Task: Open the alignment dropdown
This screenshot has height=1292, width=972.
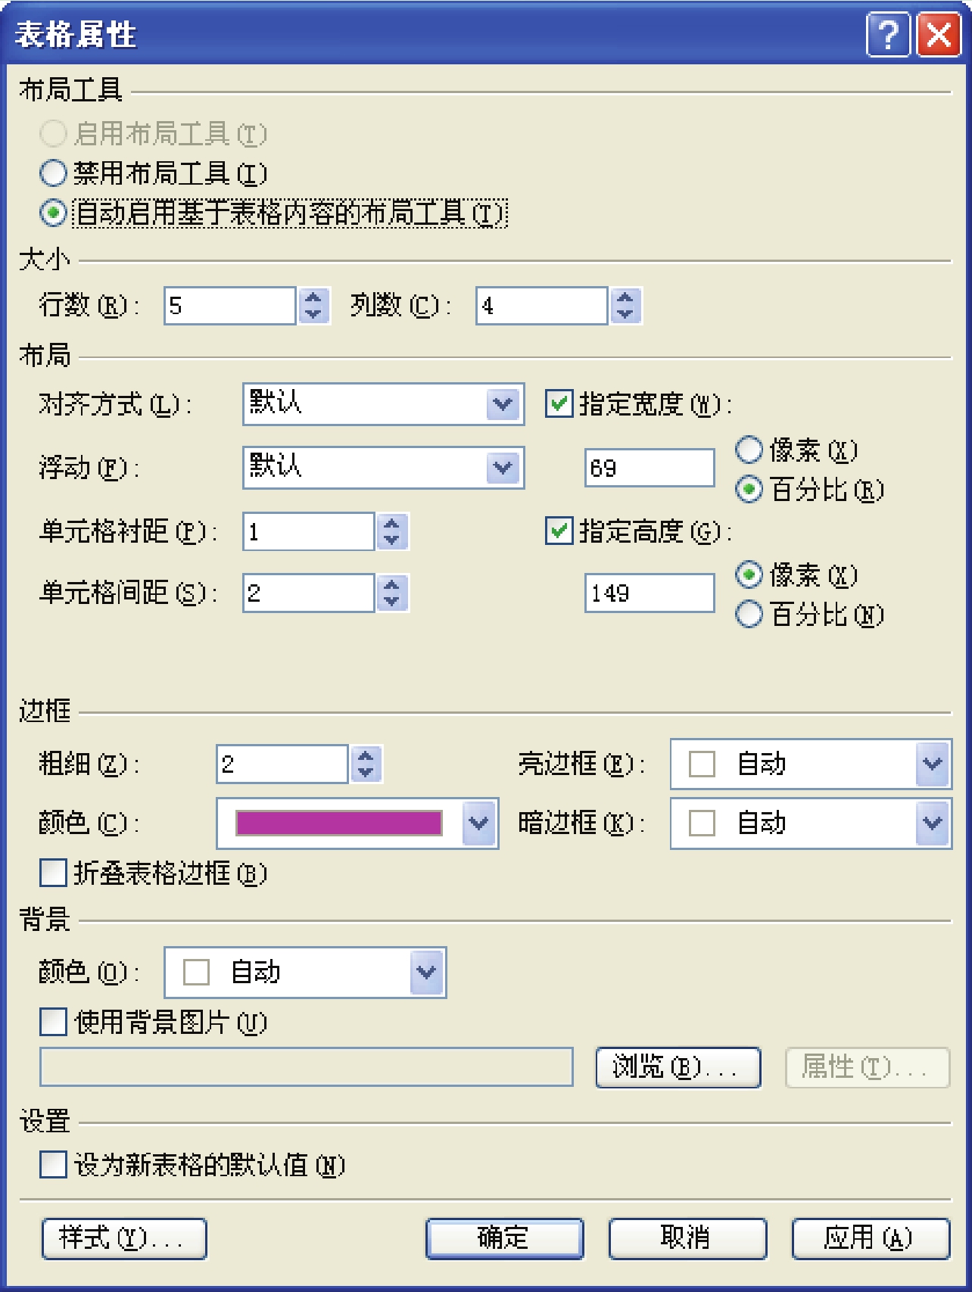Action: click(503, 403)
